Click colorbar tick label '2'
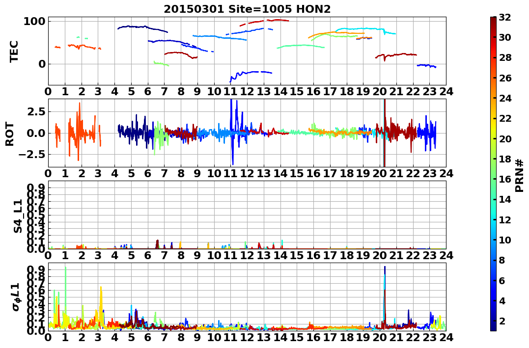Viewport: 529px width, 348px height. coord(502,321)
